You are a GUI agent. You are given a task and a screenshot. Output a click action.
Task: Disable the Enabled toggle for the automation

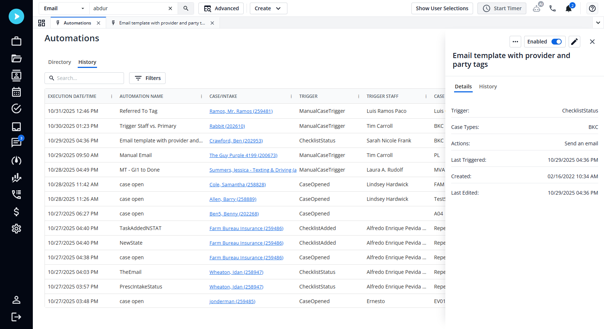pos(556,42)
